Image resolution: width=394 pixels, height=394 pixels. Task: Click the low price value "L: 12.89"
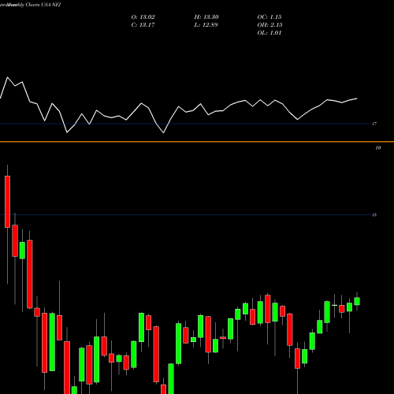(206, 25)
